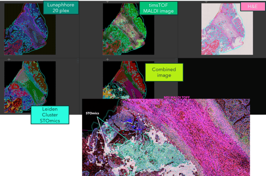
Task: Click the plus icon above timsTOF panel
Action: coord(107,2)
